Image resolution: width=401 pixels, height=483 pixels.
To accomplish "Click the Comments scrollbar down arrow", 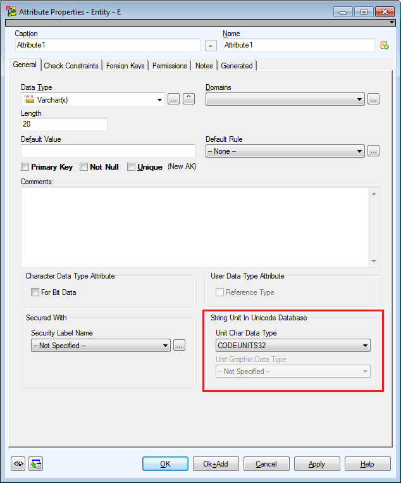I will tap(374, 261).
